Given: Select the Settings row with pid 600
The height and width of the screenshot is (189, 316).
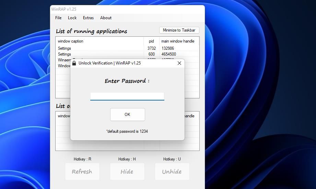Looking at the screenshot, I should (100, 54).
